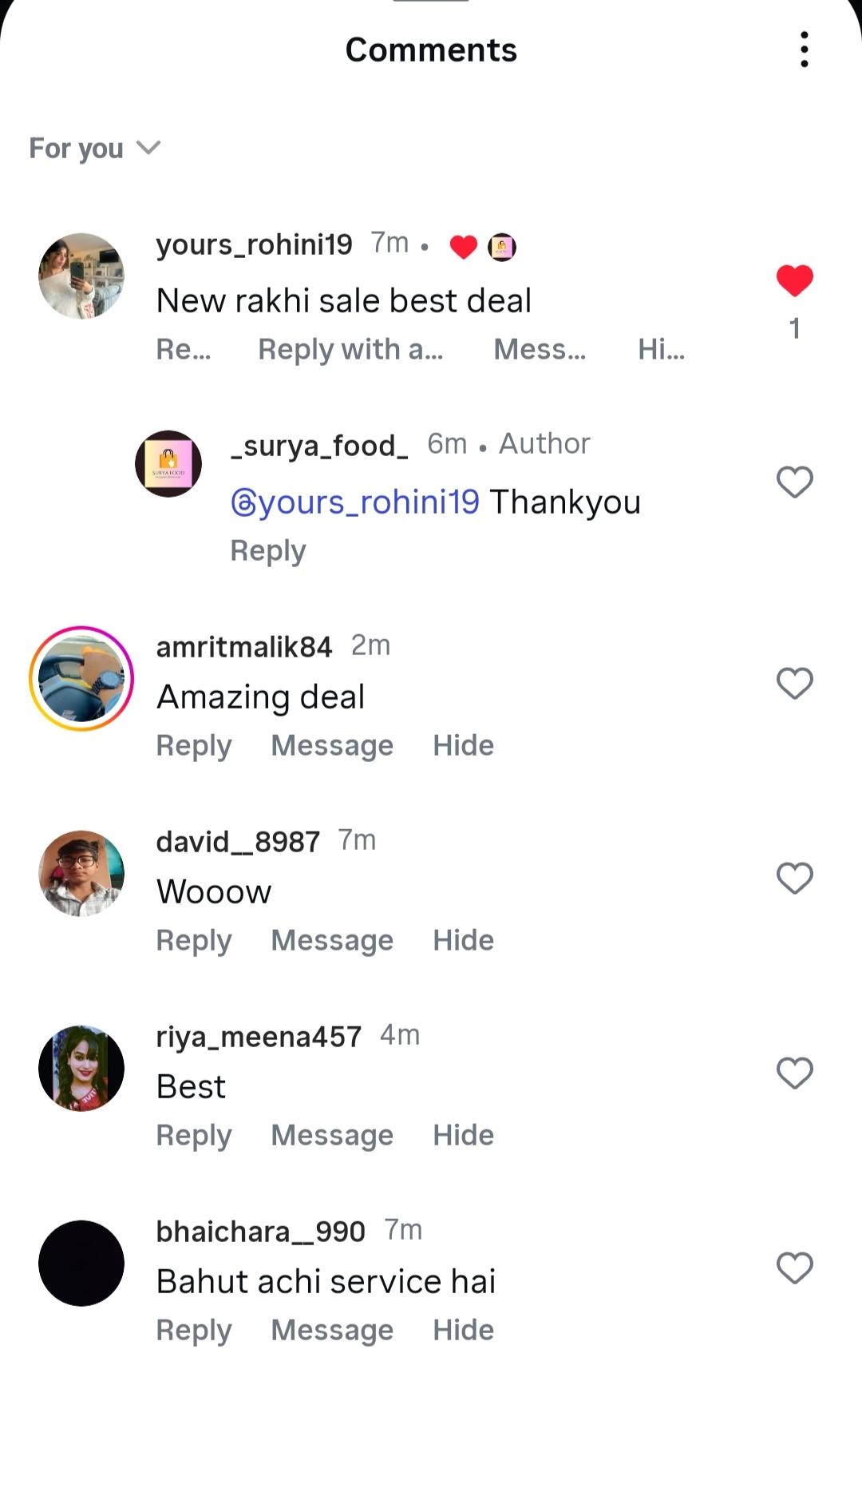Open the three-dot options menu
The image size is (862, 1500).
[804, 50]
